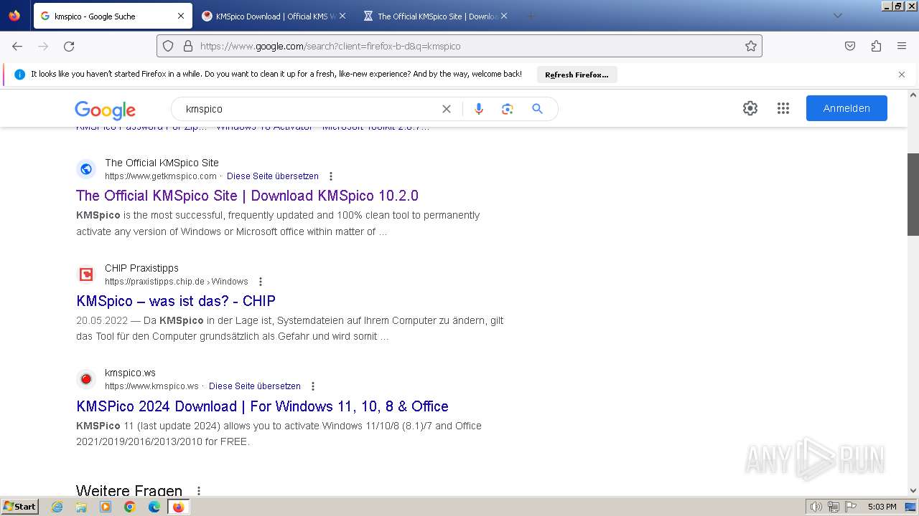919x516 pixels.
Task: Click the taskbar clock showing 5:03 PM
Action: coord(882,507)
